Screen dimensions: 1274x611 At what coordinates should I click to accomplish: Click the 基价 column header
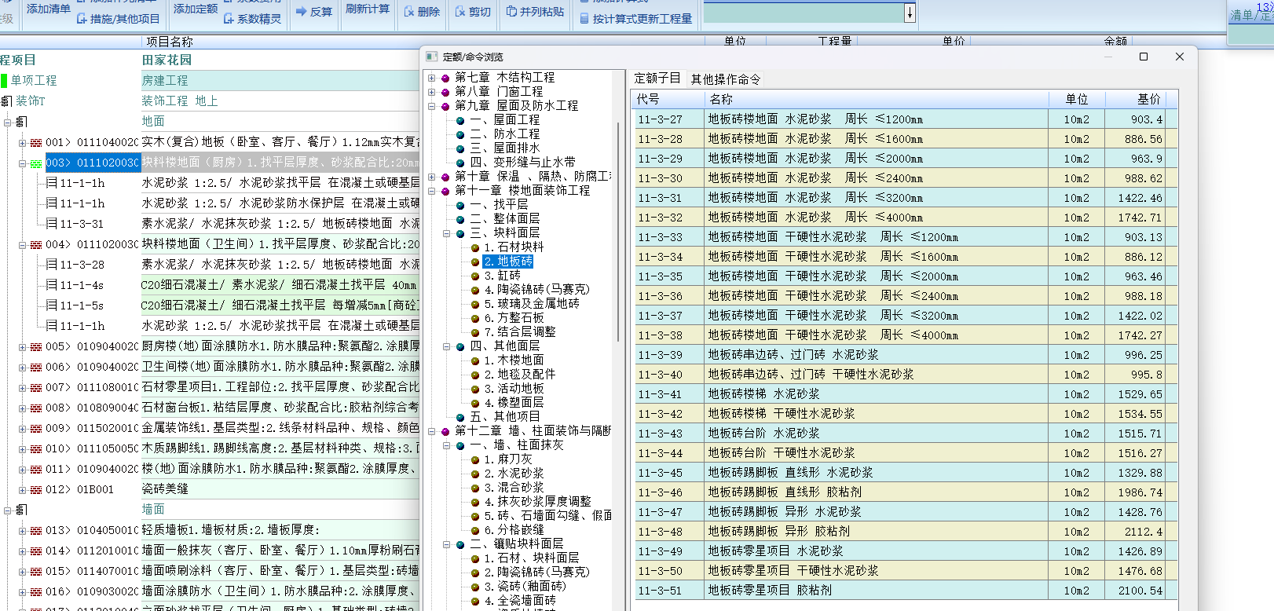pyautogui.click(x=1136, y=99)
